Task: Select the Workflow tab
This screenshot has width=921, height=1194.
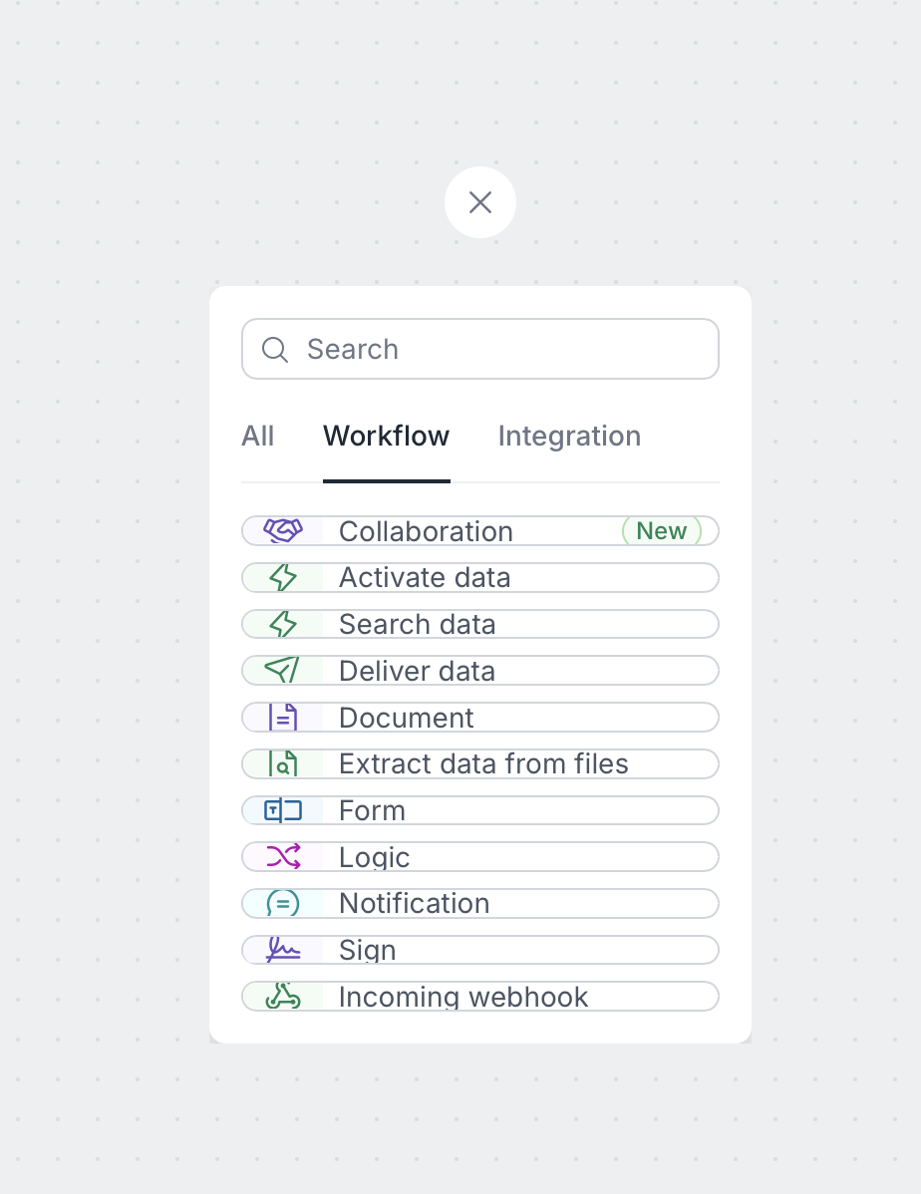Action: tap(386, 436)
